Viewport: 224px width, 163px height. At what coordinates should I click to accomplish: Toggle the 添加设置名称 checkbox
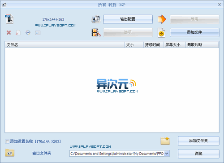point(7,141)
